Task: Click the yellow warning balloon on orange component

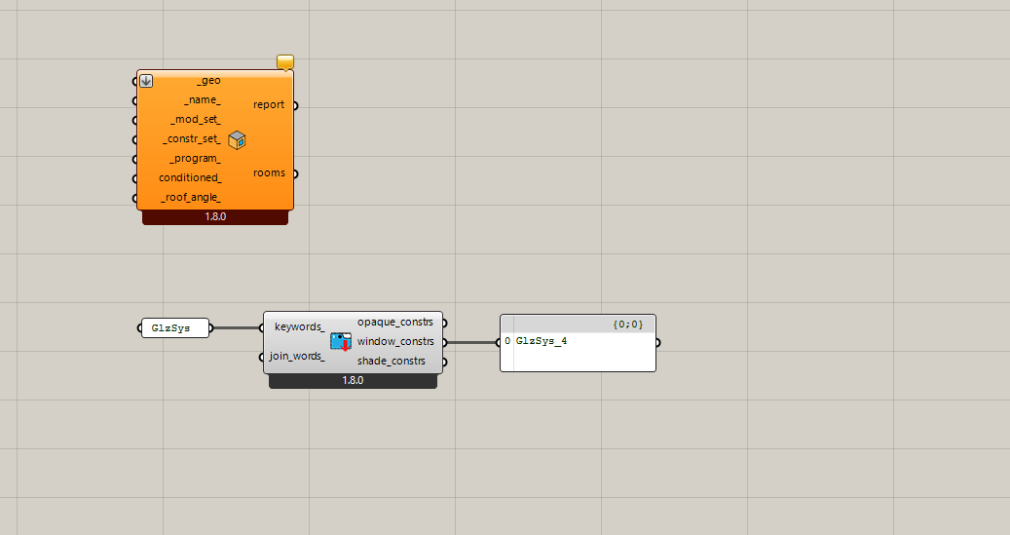Action: [285, 62]
